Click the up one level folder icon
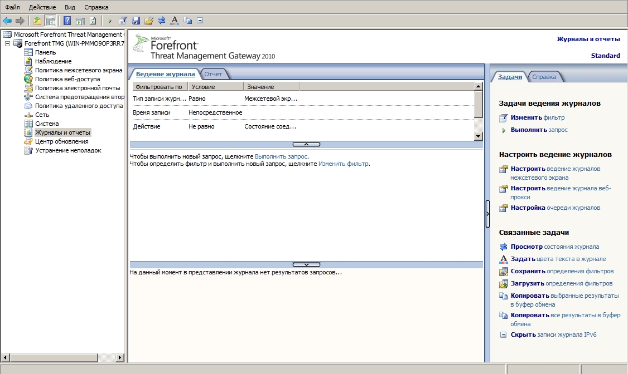Viewport: 628px width, 374px height. click(37, 21)
